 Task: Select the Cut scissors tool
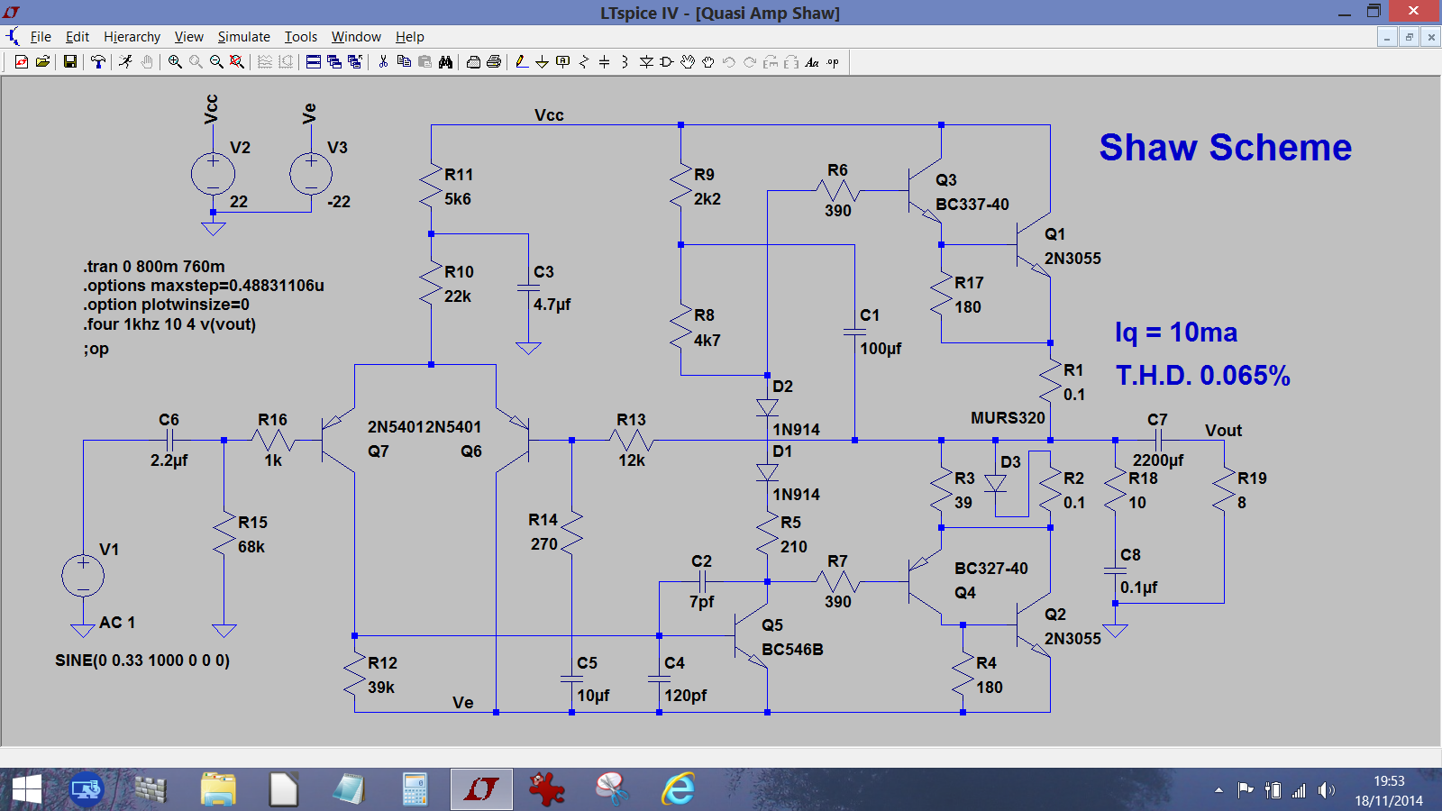pos(383,62)
